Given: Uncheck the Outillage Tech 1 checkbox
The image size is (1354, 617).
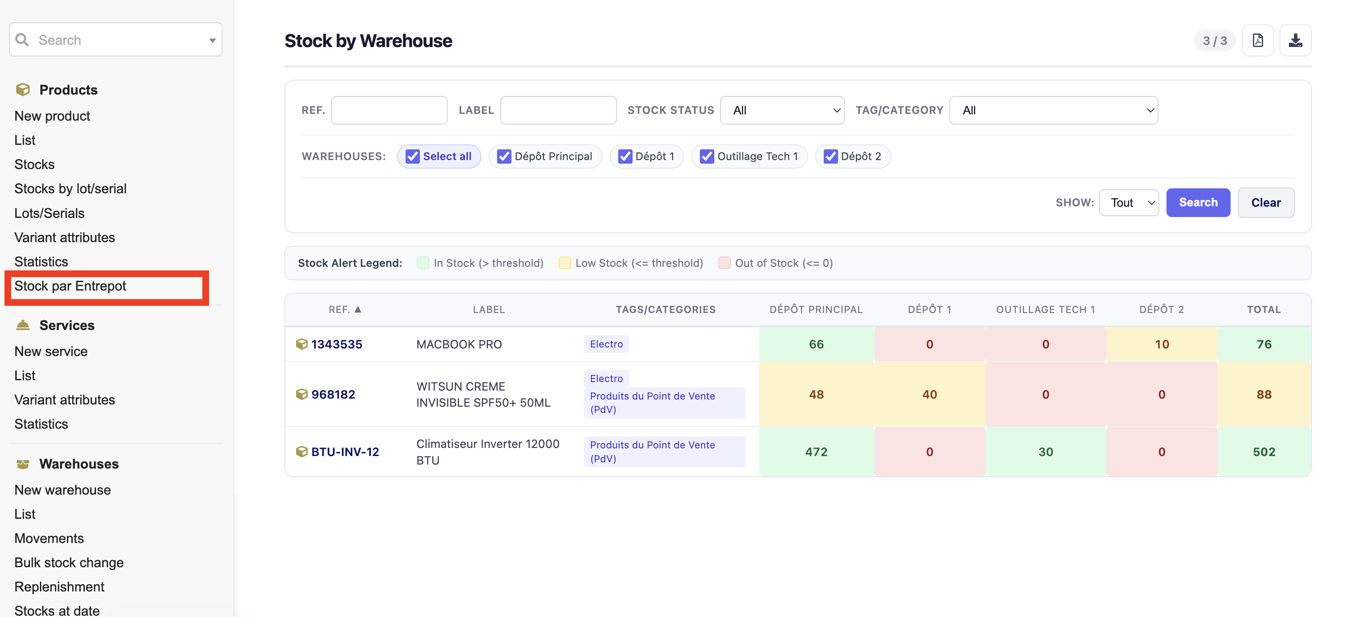Looking at the screenshot, I should (x=707, y=156).
